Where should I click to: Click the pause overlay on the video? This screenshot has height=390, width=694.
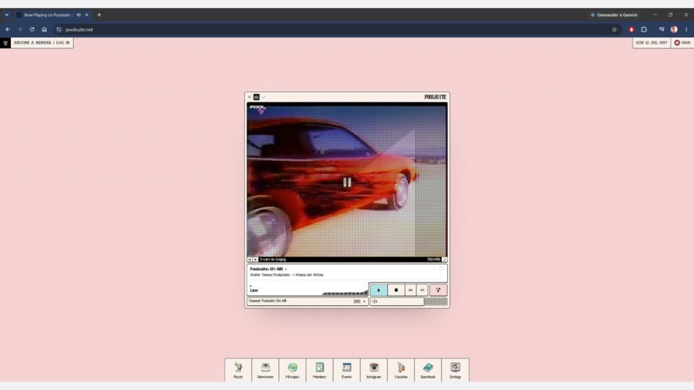[347, 182]
